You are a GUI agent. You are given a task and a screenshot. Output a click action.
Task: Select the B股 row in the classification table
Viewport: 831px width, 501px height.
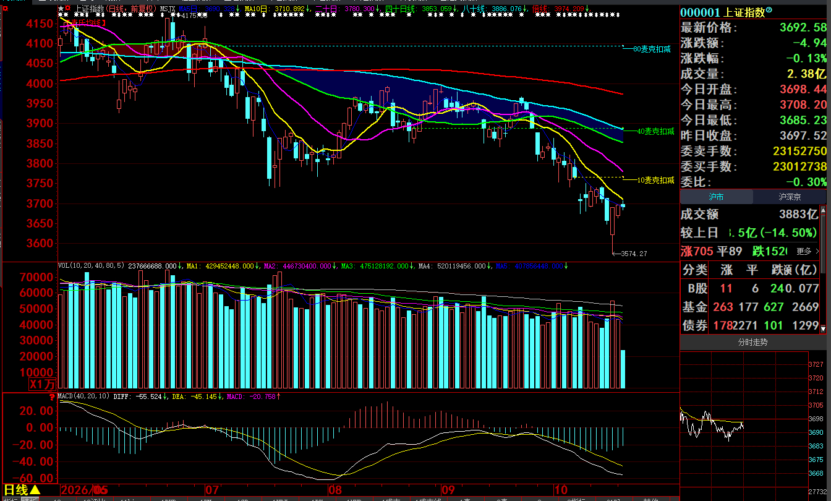point(749,288)
